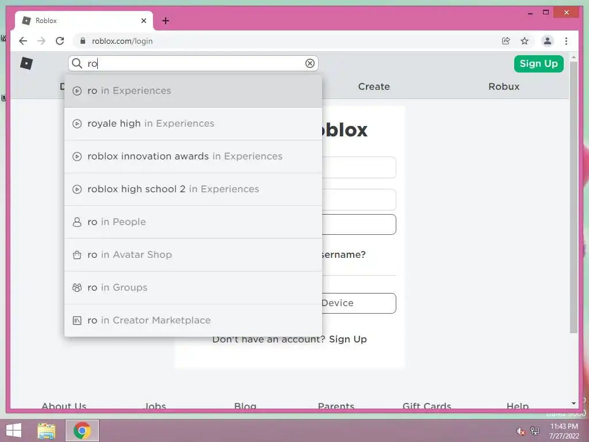Click the Another Device login button

coord(359,303)
